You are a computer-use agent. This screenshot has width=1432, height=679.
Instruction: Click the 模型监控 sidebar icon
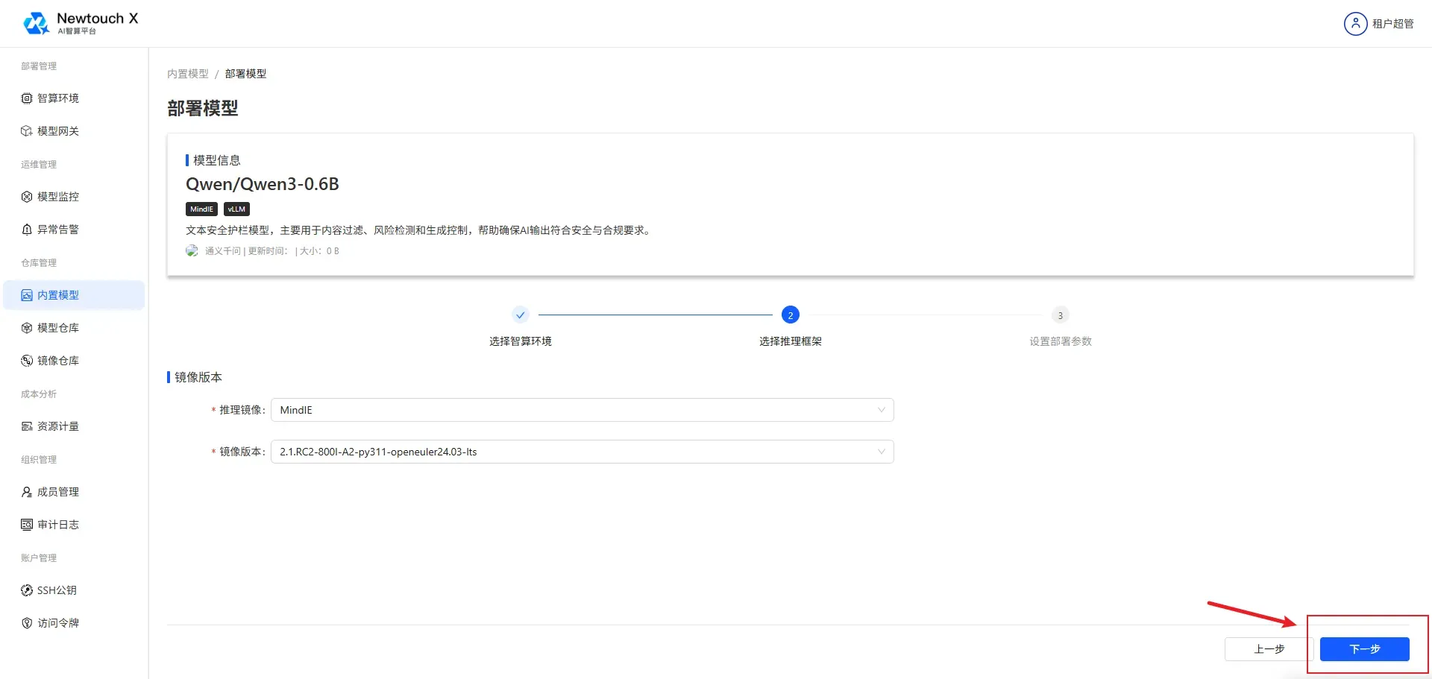27,197
